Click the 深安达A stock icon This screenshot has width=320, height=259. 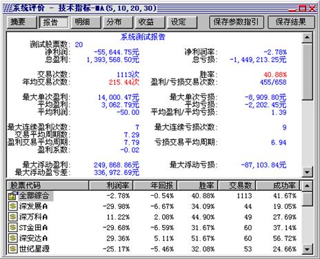[x=12, y=238]
